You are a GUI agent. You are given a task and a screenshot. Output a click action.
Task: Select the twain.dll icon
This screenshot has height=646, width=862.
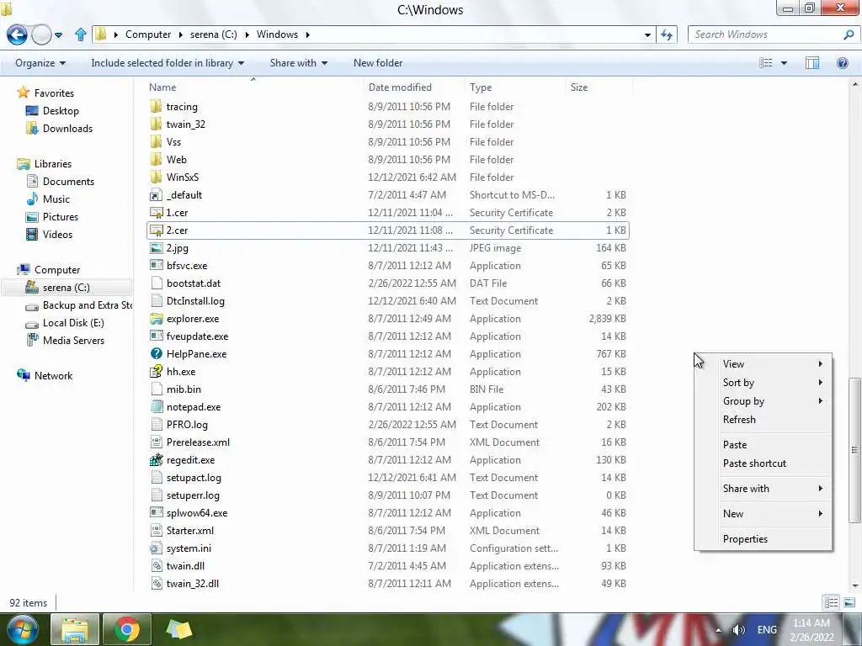pos(156,566)
